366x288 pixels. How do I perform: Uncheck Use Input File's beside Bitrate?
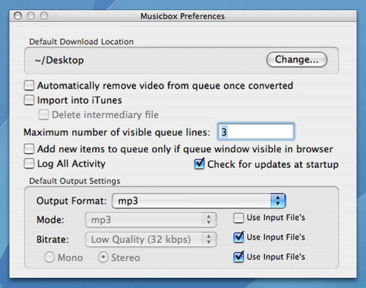click(239, 237)
